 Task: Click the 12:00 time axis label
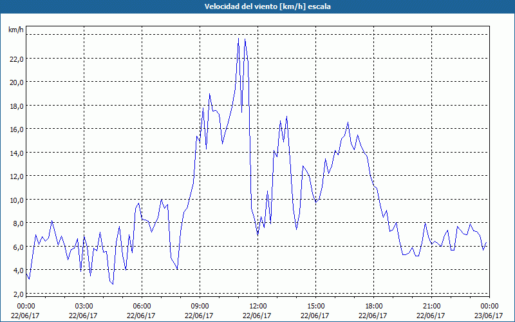pyautogui.click(x=258, y=307)
